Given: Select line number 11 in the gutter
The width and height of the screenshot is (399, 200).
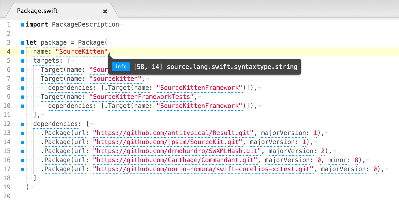Looking at the screenshot, I should coord(7,115).
